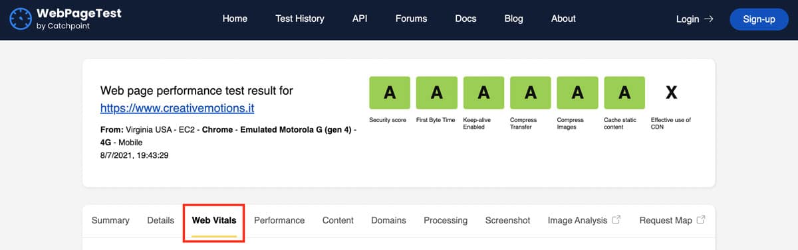Click the Security score A grade

[390, 93]
